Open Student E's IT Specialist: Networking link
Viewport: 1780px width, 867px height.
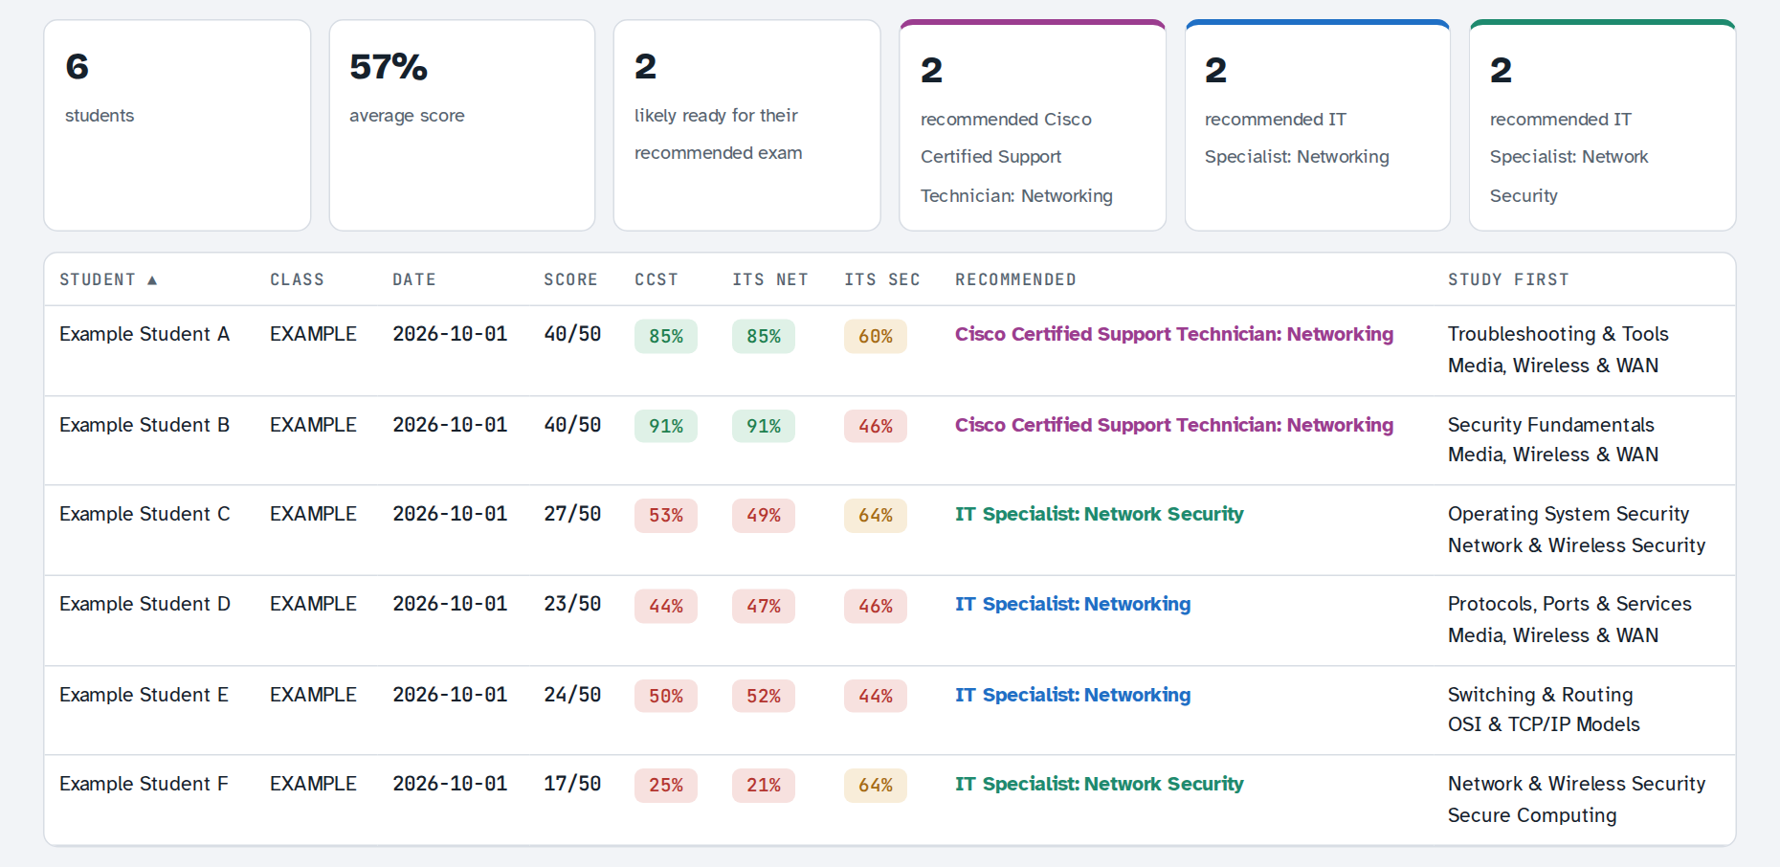pyautogui.click(x=1073, y=695)
